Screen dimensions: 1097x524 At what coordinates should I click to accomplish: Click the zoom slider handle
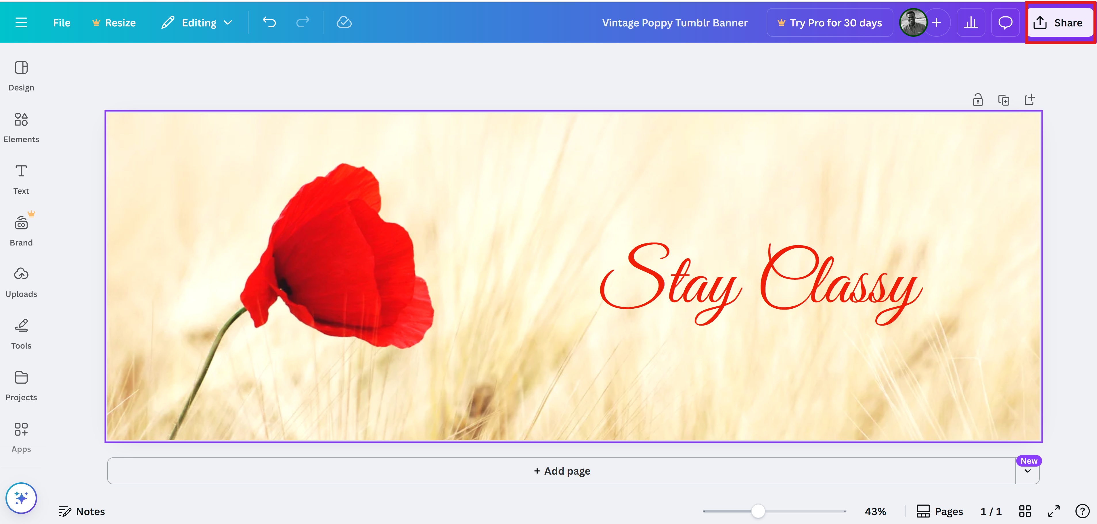pyautogui.click(x=758, y=511)
